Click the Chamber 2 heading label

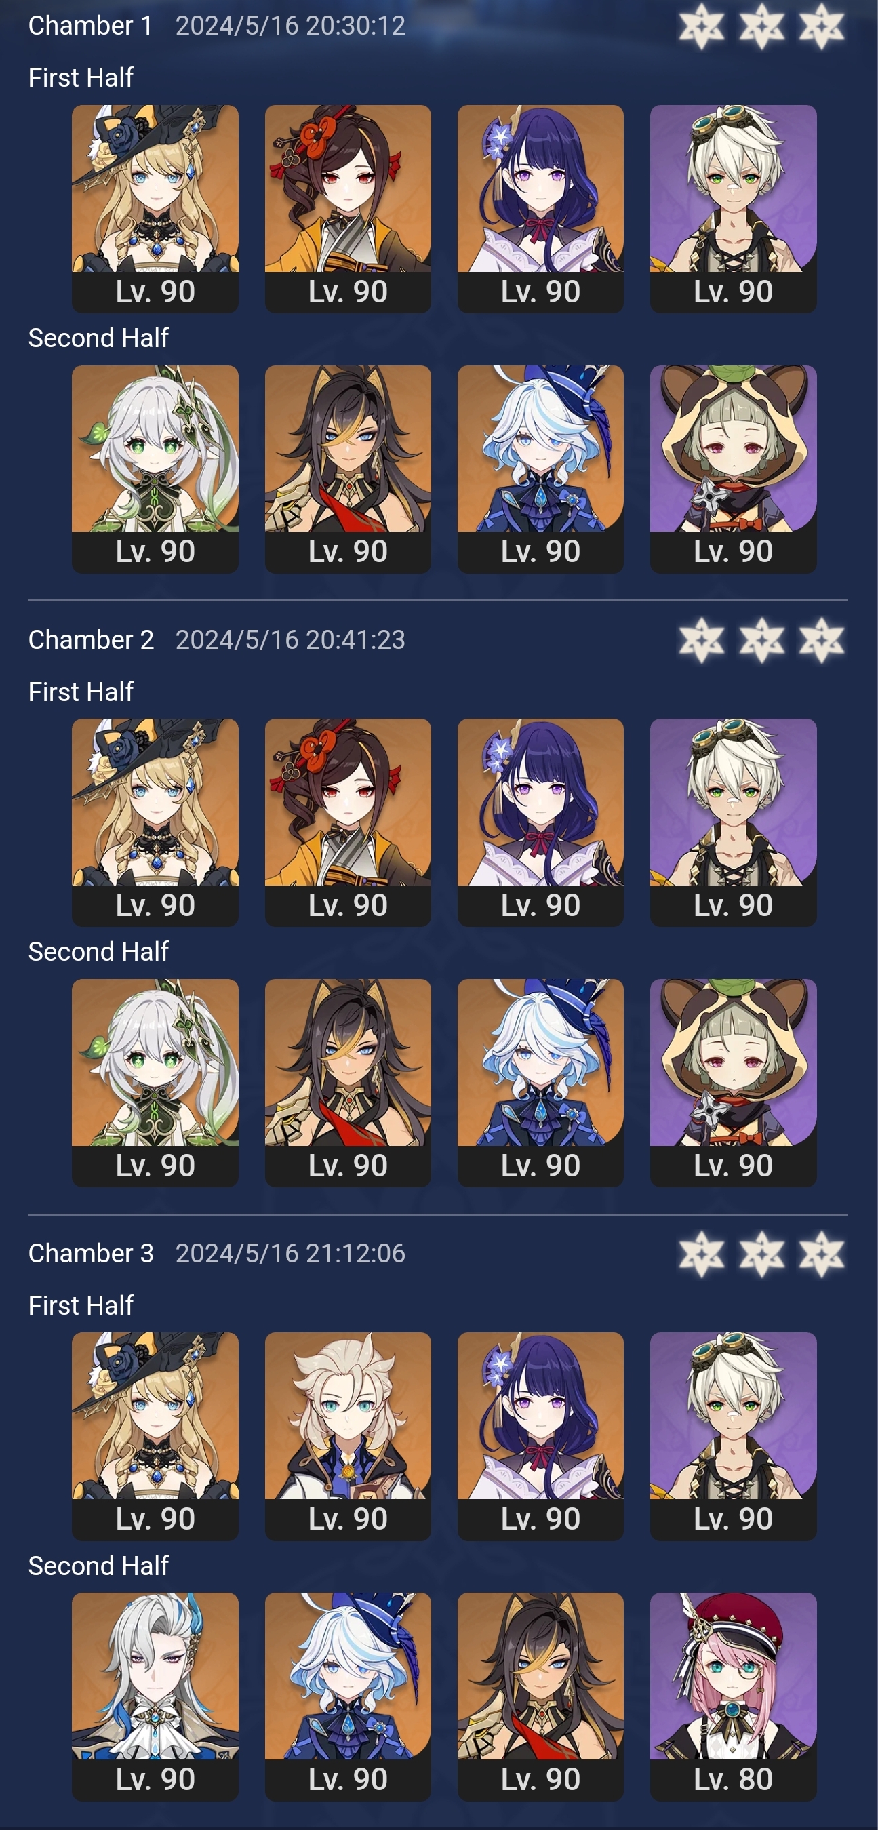pyautogui.click(x=91, y=640)
